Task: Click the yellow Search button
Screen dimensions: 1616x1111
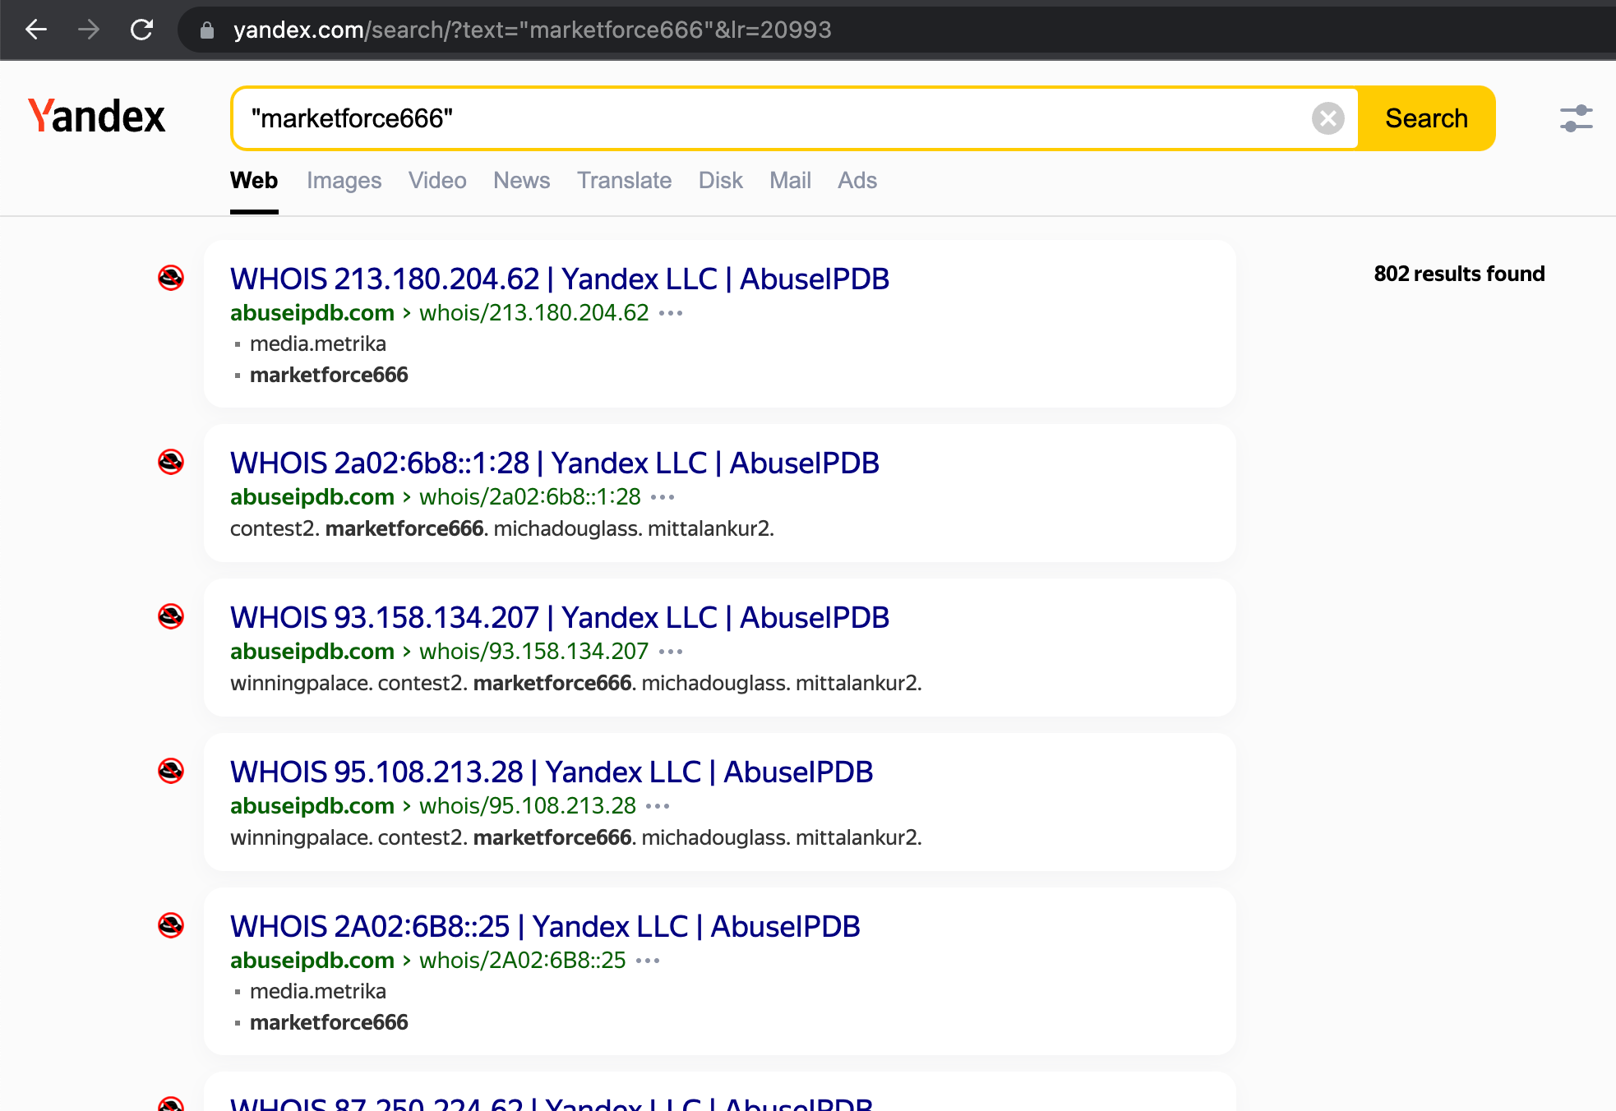Action: pos(1426,118)
